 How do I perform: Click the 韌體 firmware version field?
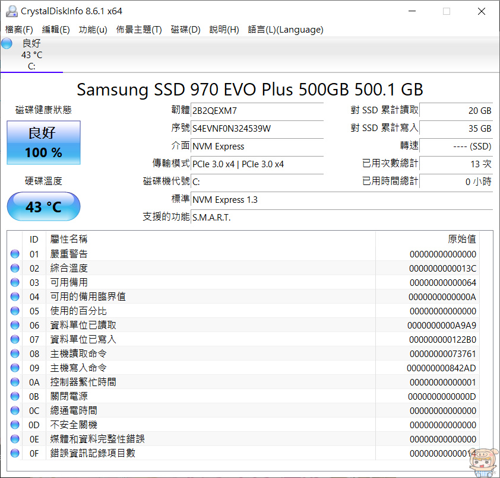click(257, 111)
